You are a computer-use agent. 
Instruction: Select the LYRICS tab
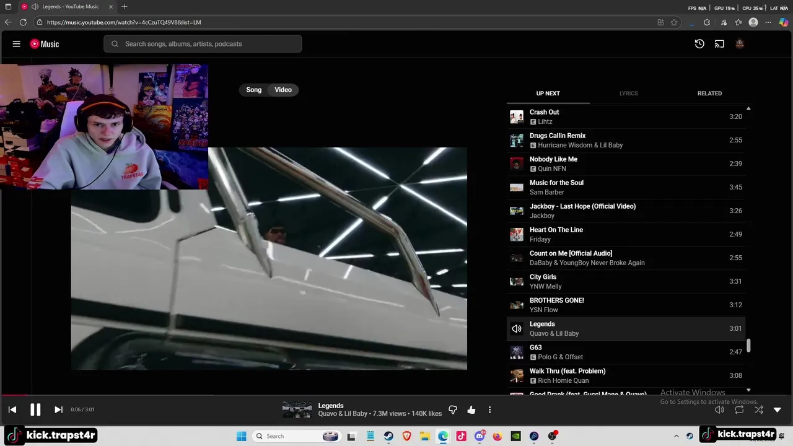pos(628,94)
